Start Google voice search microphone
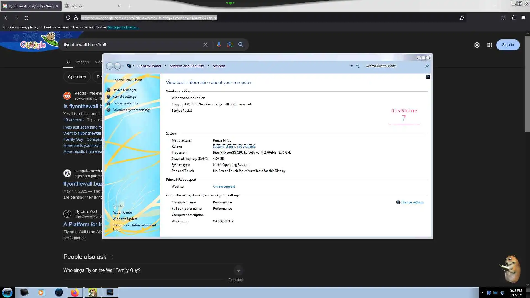530x298 pixels. pos(219,45)
